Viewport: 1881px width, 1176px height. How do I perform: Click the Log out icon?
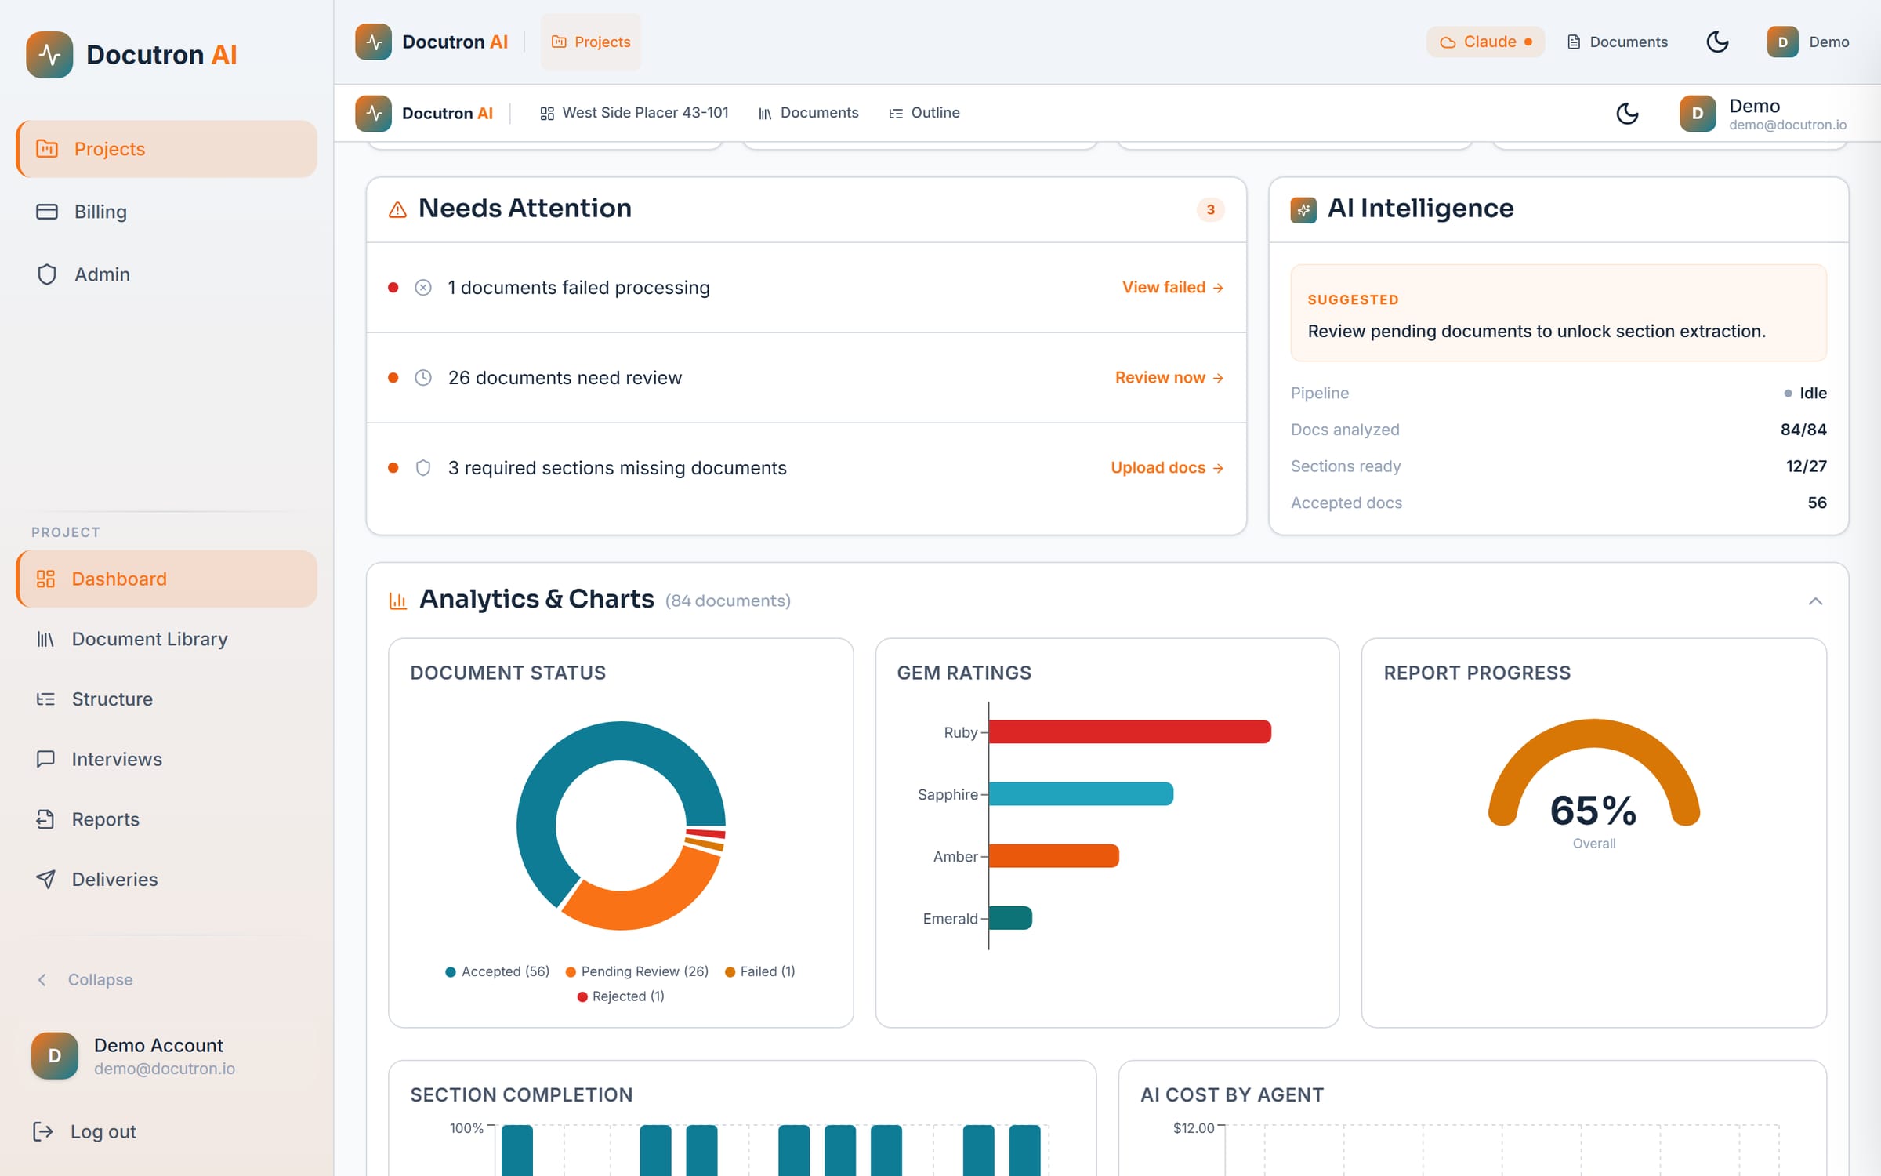pyautogui.click(x=43, y=1131)
